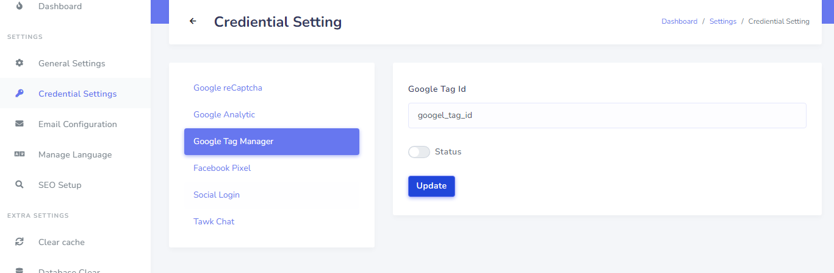Screen dimensions: 834x273
Task: Focus the Google Tag Id input field
Action: point(607,115)
